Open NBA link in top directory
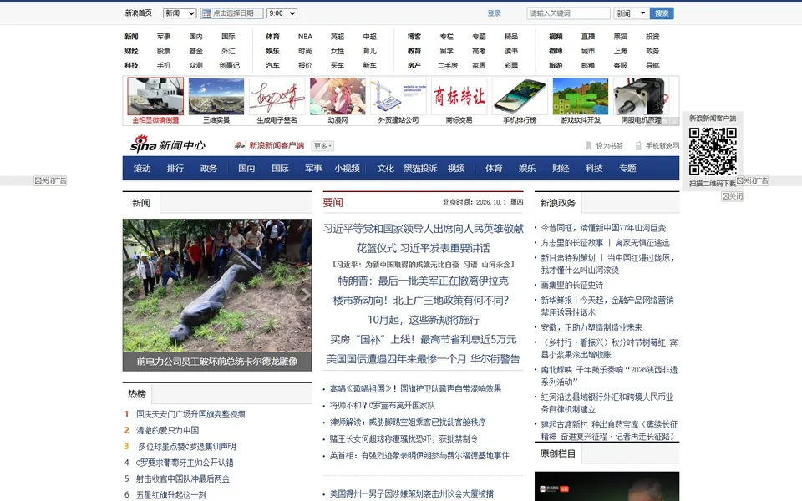Image resolution: width=802 pixels, height=501 pixels. 306,37
